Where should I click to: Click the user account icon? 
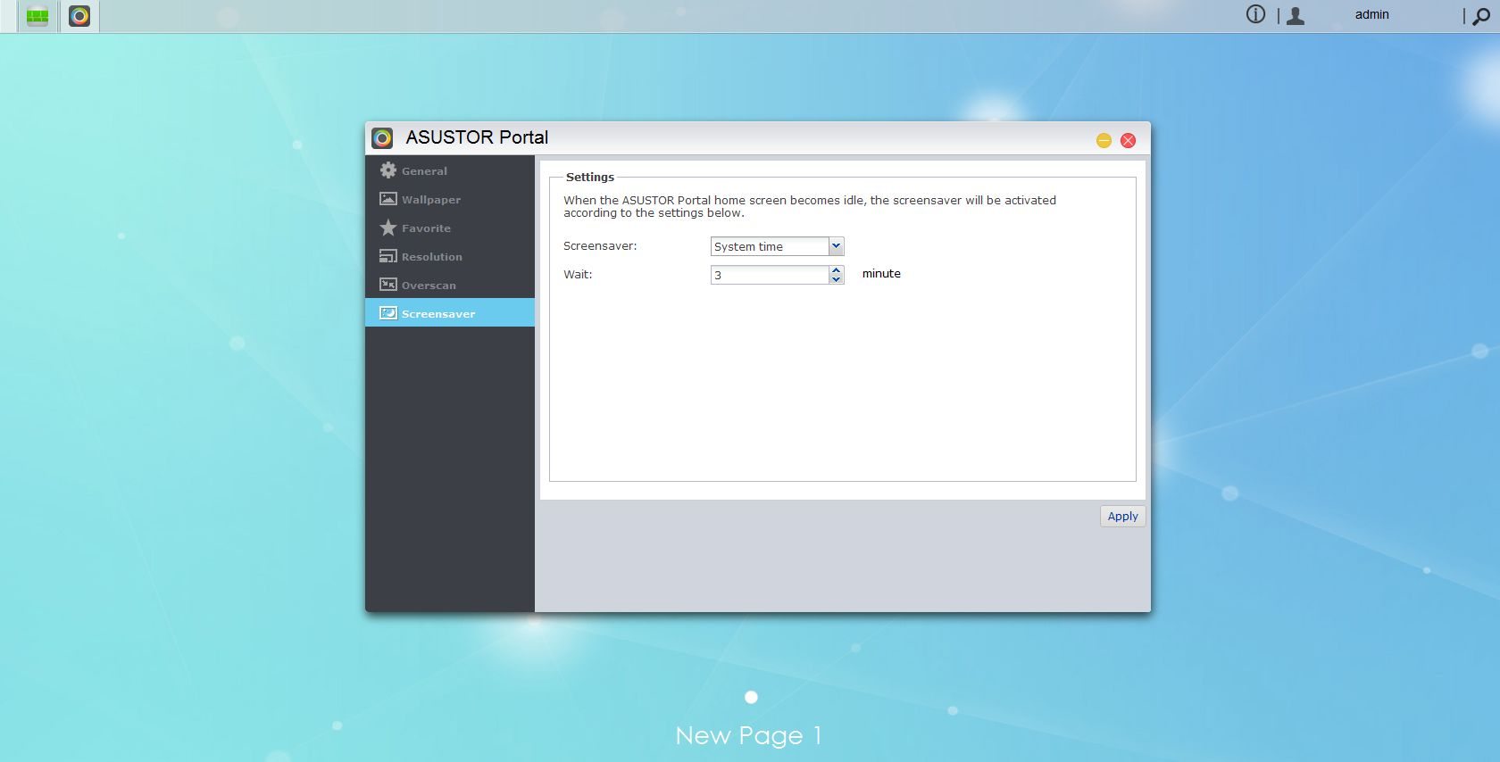(x=1296, y=15)
